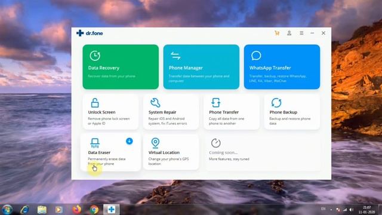Select the Phone Backup title
The image size is (382, 215).
pos(283,112)
